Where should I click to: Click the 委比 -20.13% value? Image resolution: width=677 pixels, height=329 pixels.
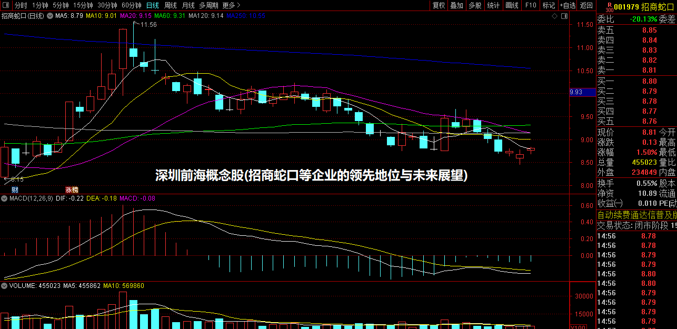click(643, 19)
